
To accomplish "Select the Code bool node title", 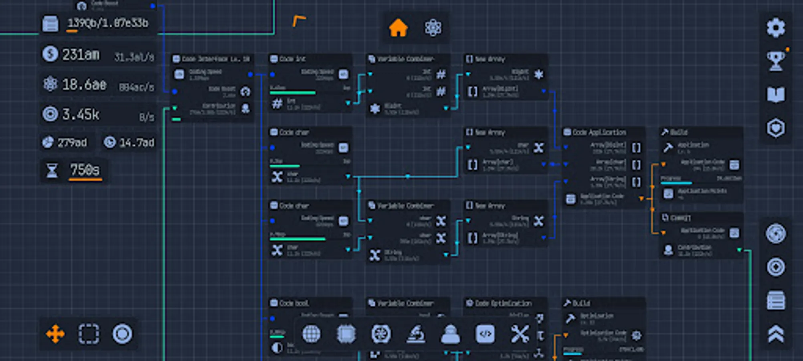I will [294, 303].
